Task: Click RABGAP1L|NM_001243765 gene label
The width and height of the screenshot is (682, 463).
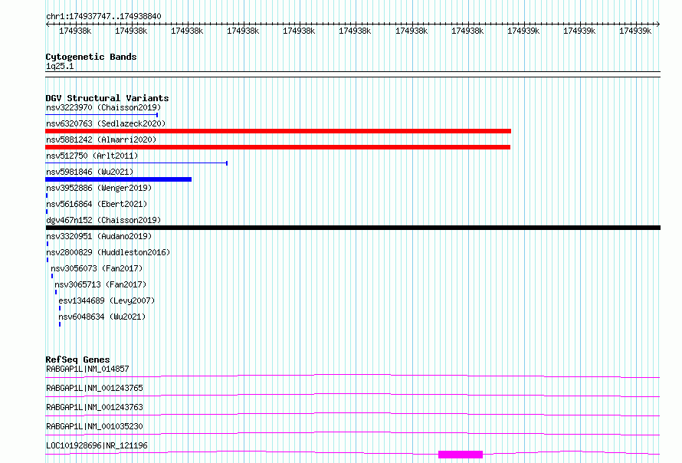Action: (94, 388)
